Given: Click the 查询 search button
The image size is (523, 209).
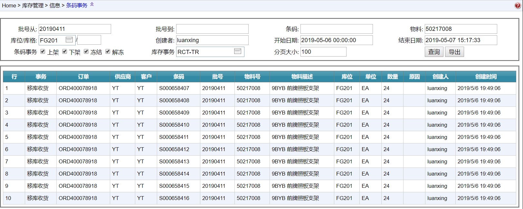Looking at the screenshot, I should coord(434,52).
